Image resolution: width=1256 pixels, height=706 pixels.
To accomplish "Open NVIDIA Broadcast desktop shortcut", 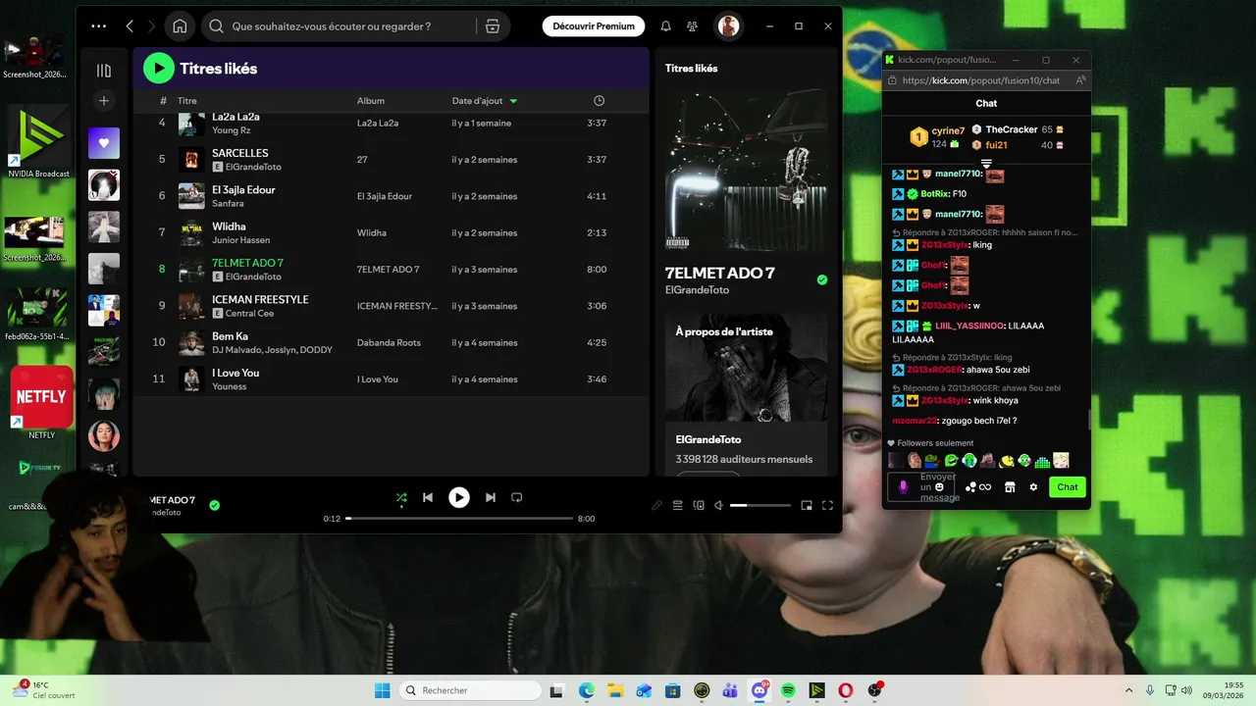I will pos(38,142).
